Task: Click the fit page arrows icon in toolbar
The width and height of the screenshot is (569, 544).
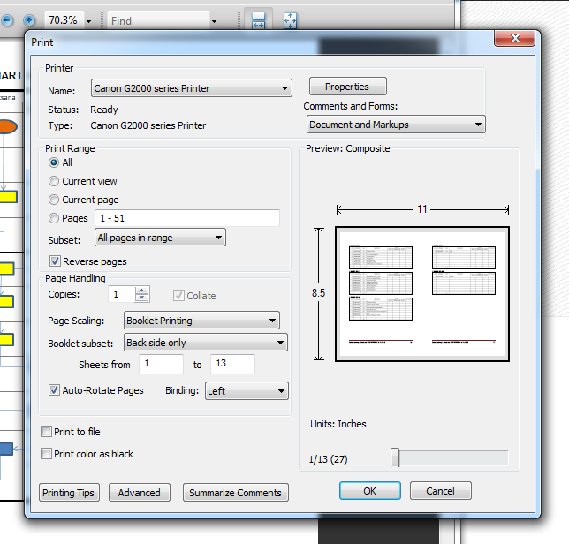Action: point(290,20)
